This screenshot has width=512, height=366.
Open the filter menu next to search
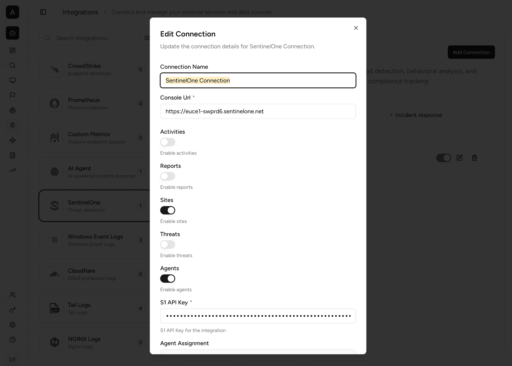pyautogui.click(x=146, y=38)
